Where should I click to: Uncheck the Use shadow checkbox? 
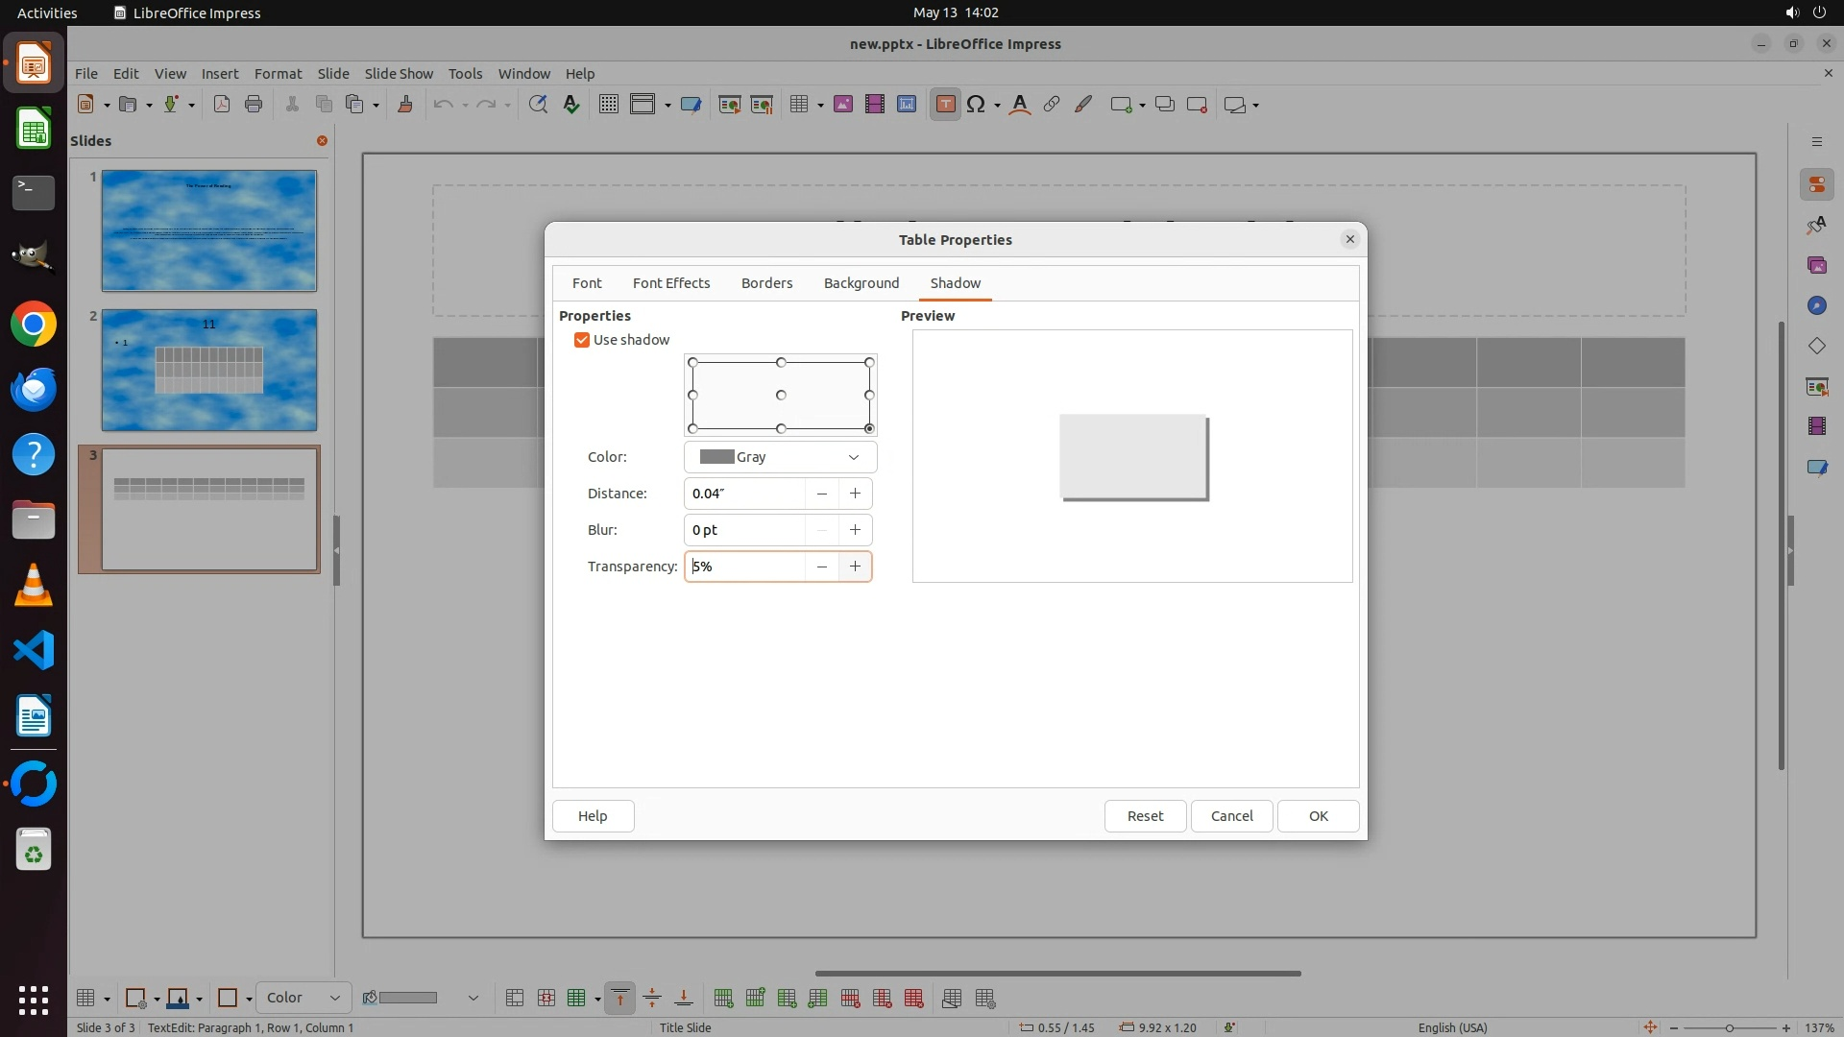[582, 340]
